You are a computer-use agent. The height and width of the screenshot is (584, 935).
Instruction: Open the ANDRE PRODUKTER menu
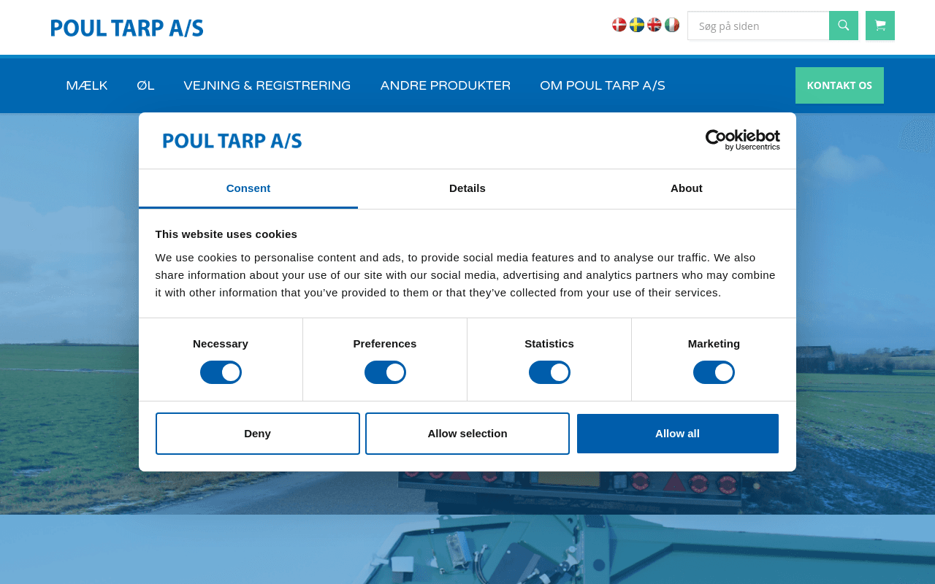point(446,85)
